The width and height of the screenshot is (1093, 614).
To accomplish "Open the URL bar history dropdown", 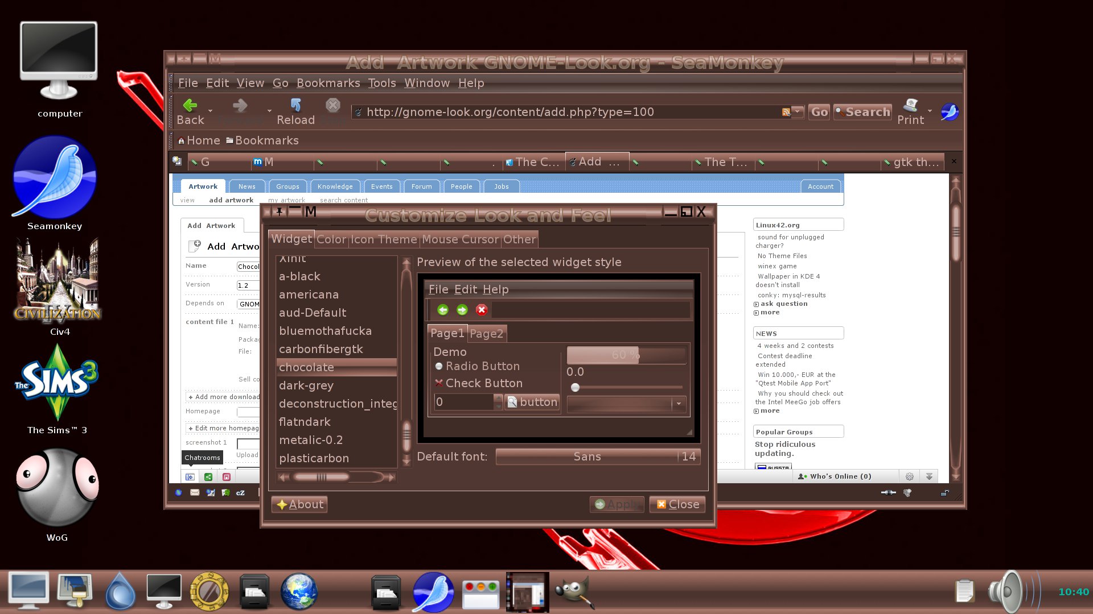I will tap(798, 112).
